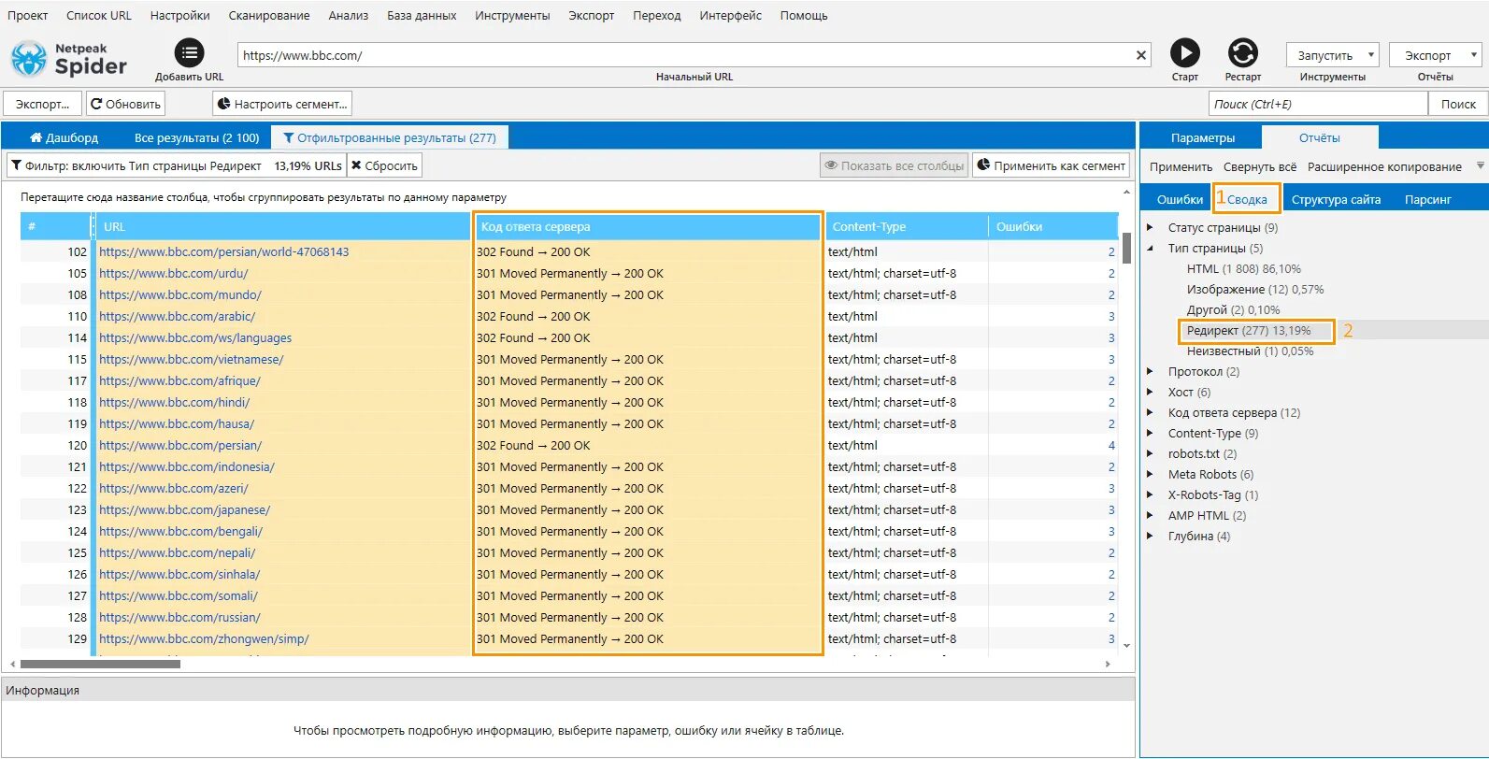Select the Изображение (12) tree item
This screenshot has width=1489, height=759.
pyautogui.click(x=1255, y=289)
